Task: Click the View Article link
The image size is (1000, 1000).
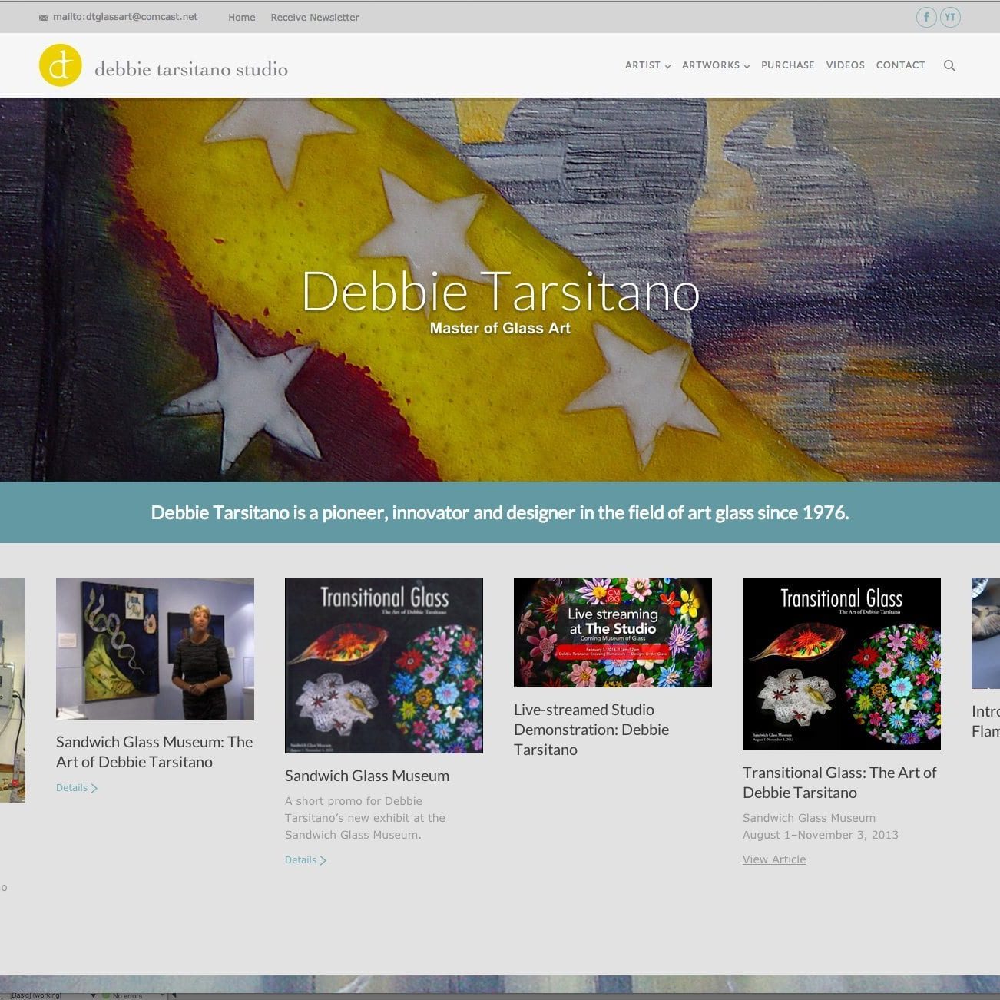Action: coord(774,859)
